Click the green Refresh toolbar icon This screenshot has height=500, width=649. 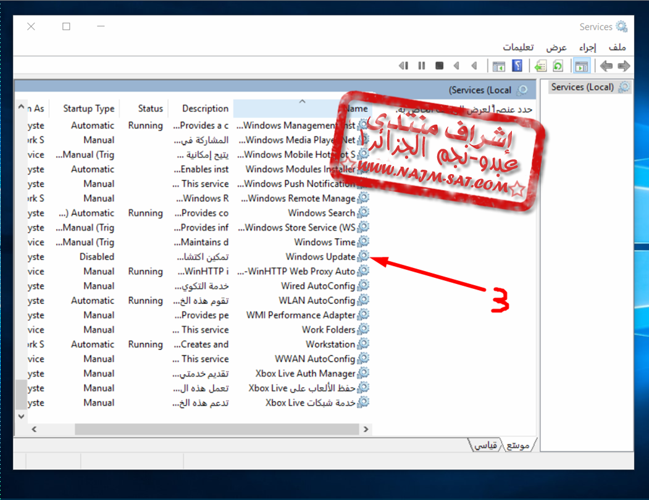coord(558,65)
